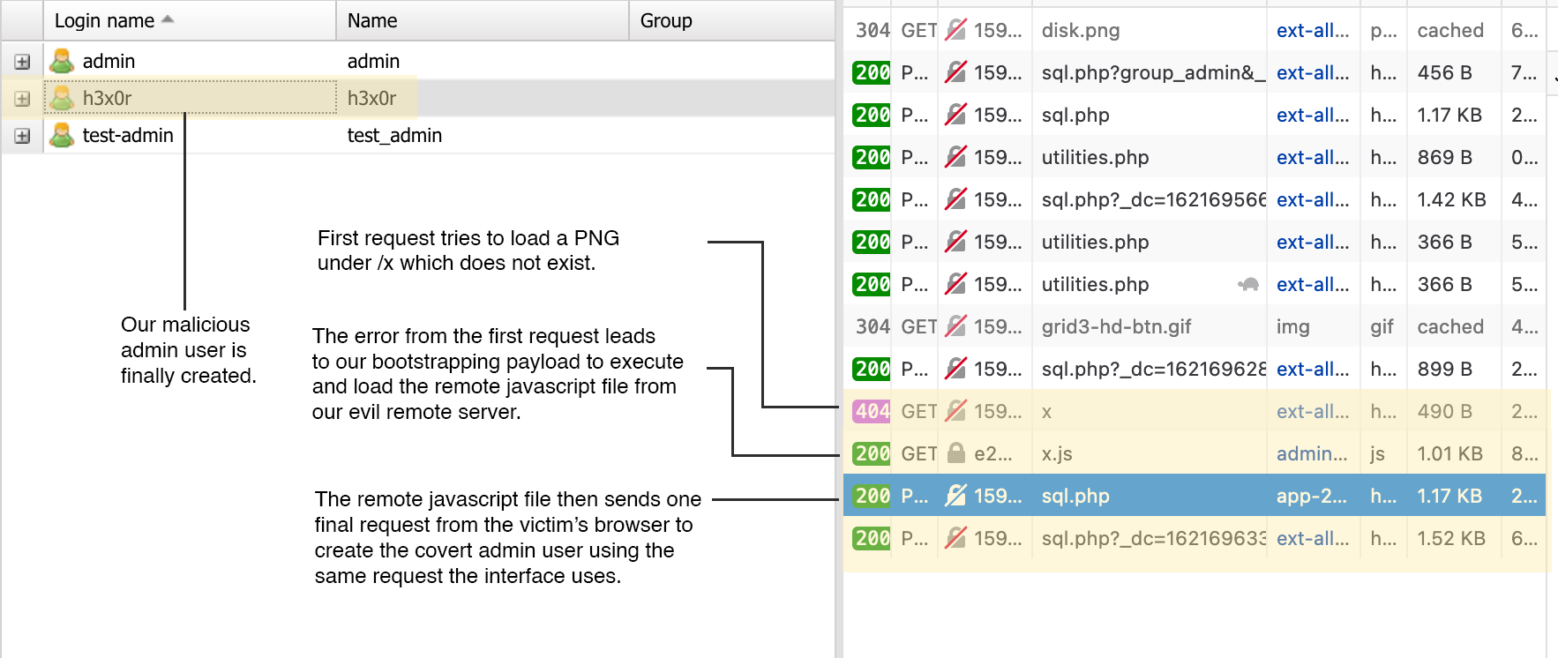This screenshot has height=658, width=1558.
Task: Click the admin user avatar icon
Action: coord(62,61)
